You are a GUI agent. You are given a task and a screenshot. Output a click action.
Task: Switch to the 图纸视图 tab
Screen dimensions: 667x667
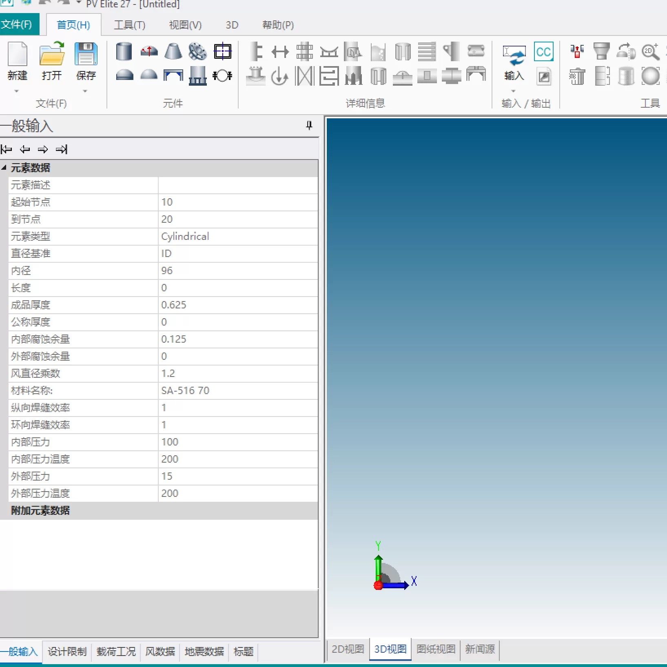(436, 649)
